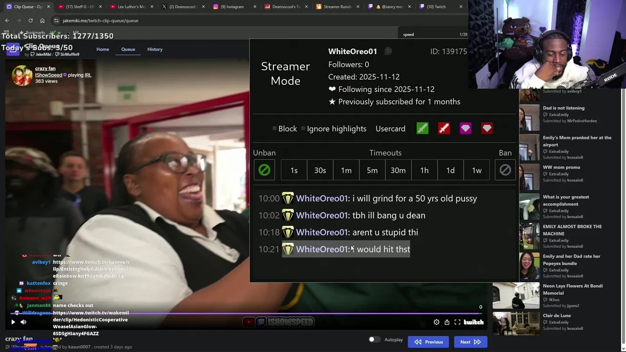Close the Instagram browser tab
The height and width of the screenshot is (352, 626).
[255, 7]
